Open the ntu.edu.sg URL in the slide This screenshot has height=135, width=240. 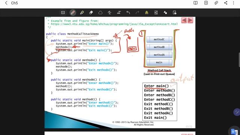coord(114,24)
